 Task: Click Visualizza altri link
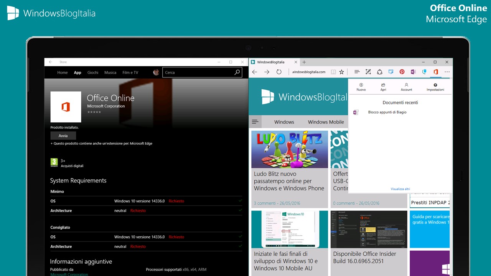click(400, 189)
